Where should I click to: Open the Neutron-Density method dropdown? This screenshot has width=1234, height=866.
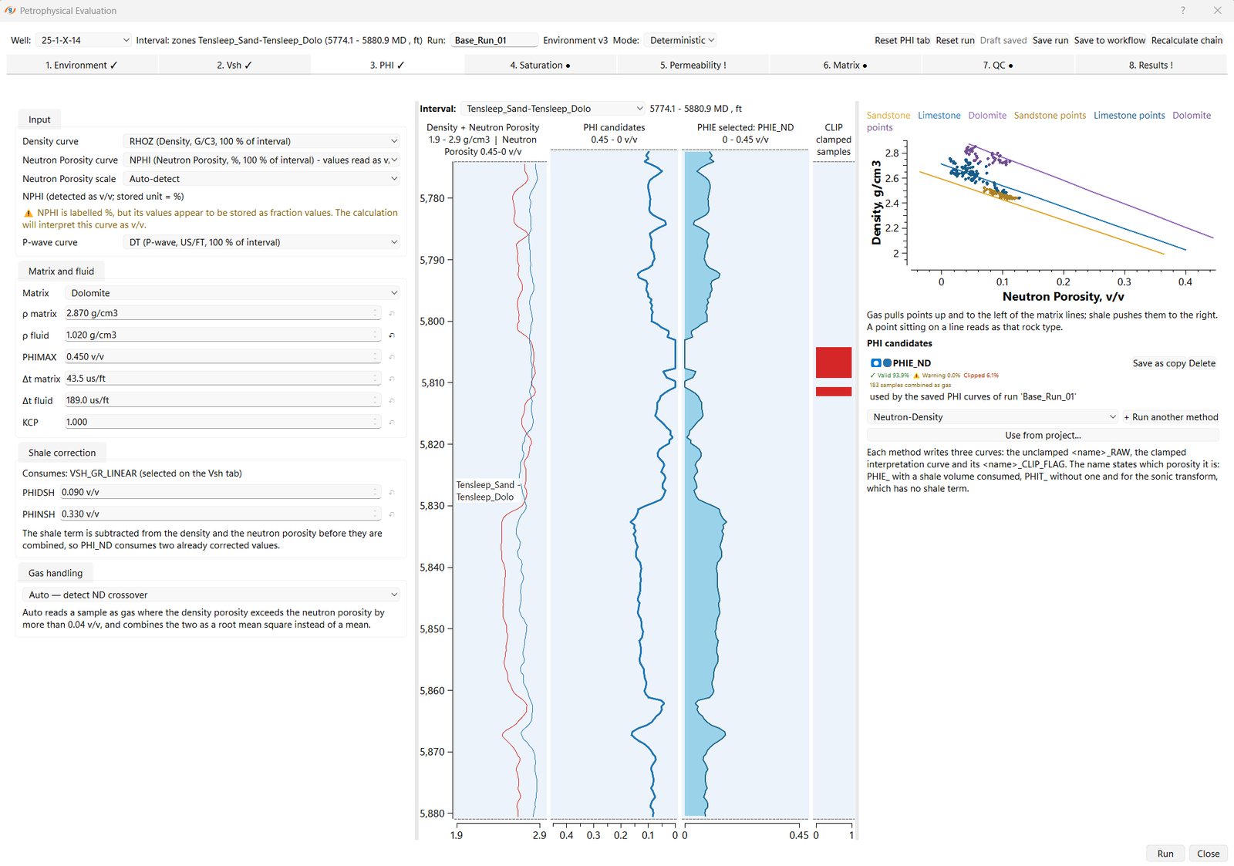coord(993,417)
